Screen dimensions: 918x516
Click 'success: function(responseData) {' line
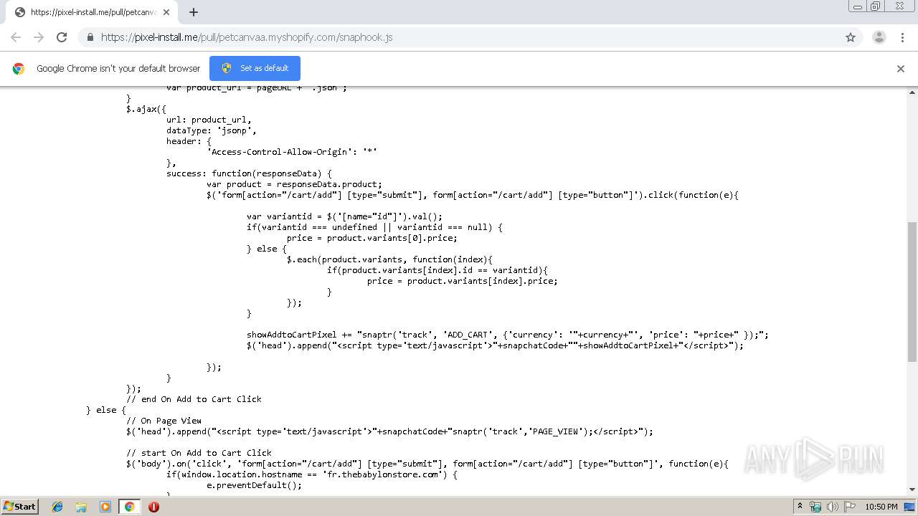249,173
